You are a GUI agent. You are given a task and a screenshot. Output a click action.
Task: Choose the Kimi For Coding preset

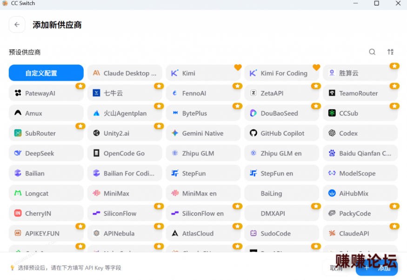click(x=281, y=73)
